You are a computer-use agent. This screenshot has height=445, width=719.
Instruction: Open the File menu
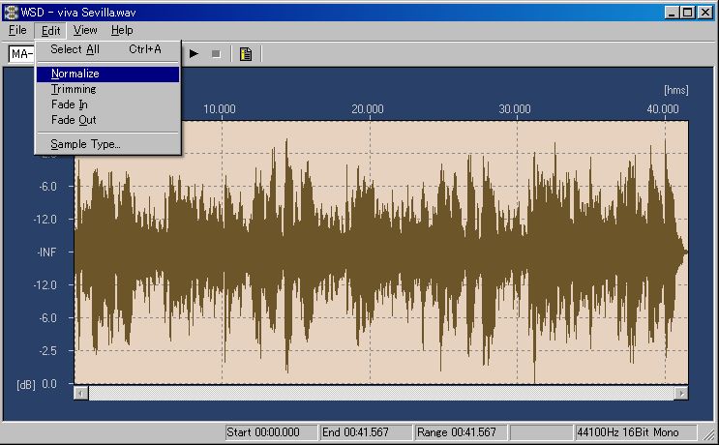click(17, 30)
